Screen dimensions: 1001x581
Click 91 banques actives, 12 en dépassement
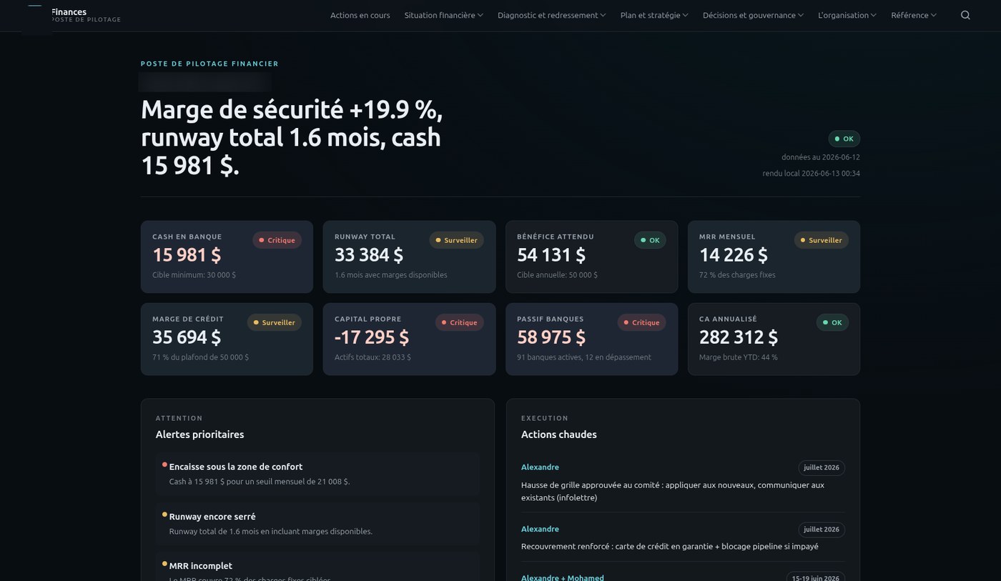click(x=584, y=357)
